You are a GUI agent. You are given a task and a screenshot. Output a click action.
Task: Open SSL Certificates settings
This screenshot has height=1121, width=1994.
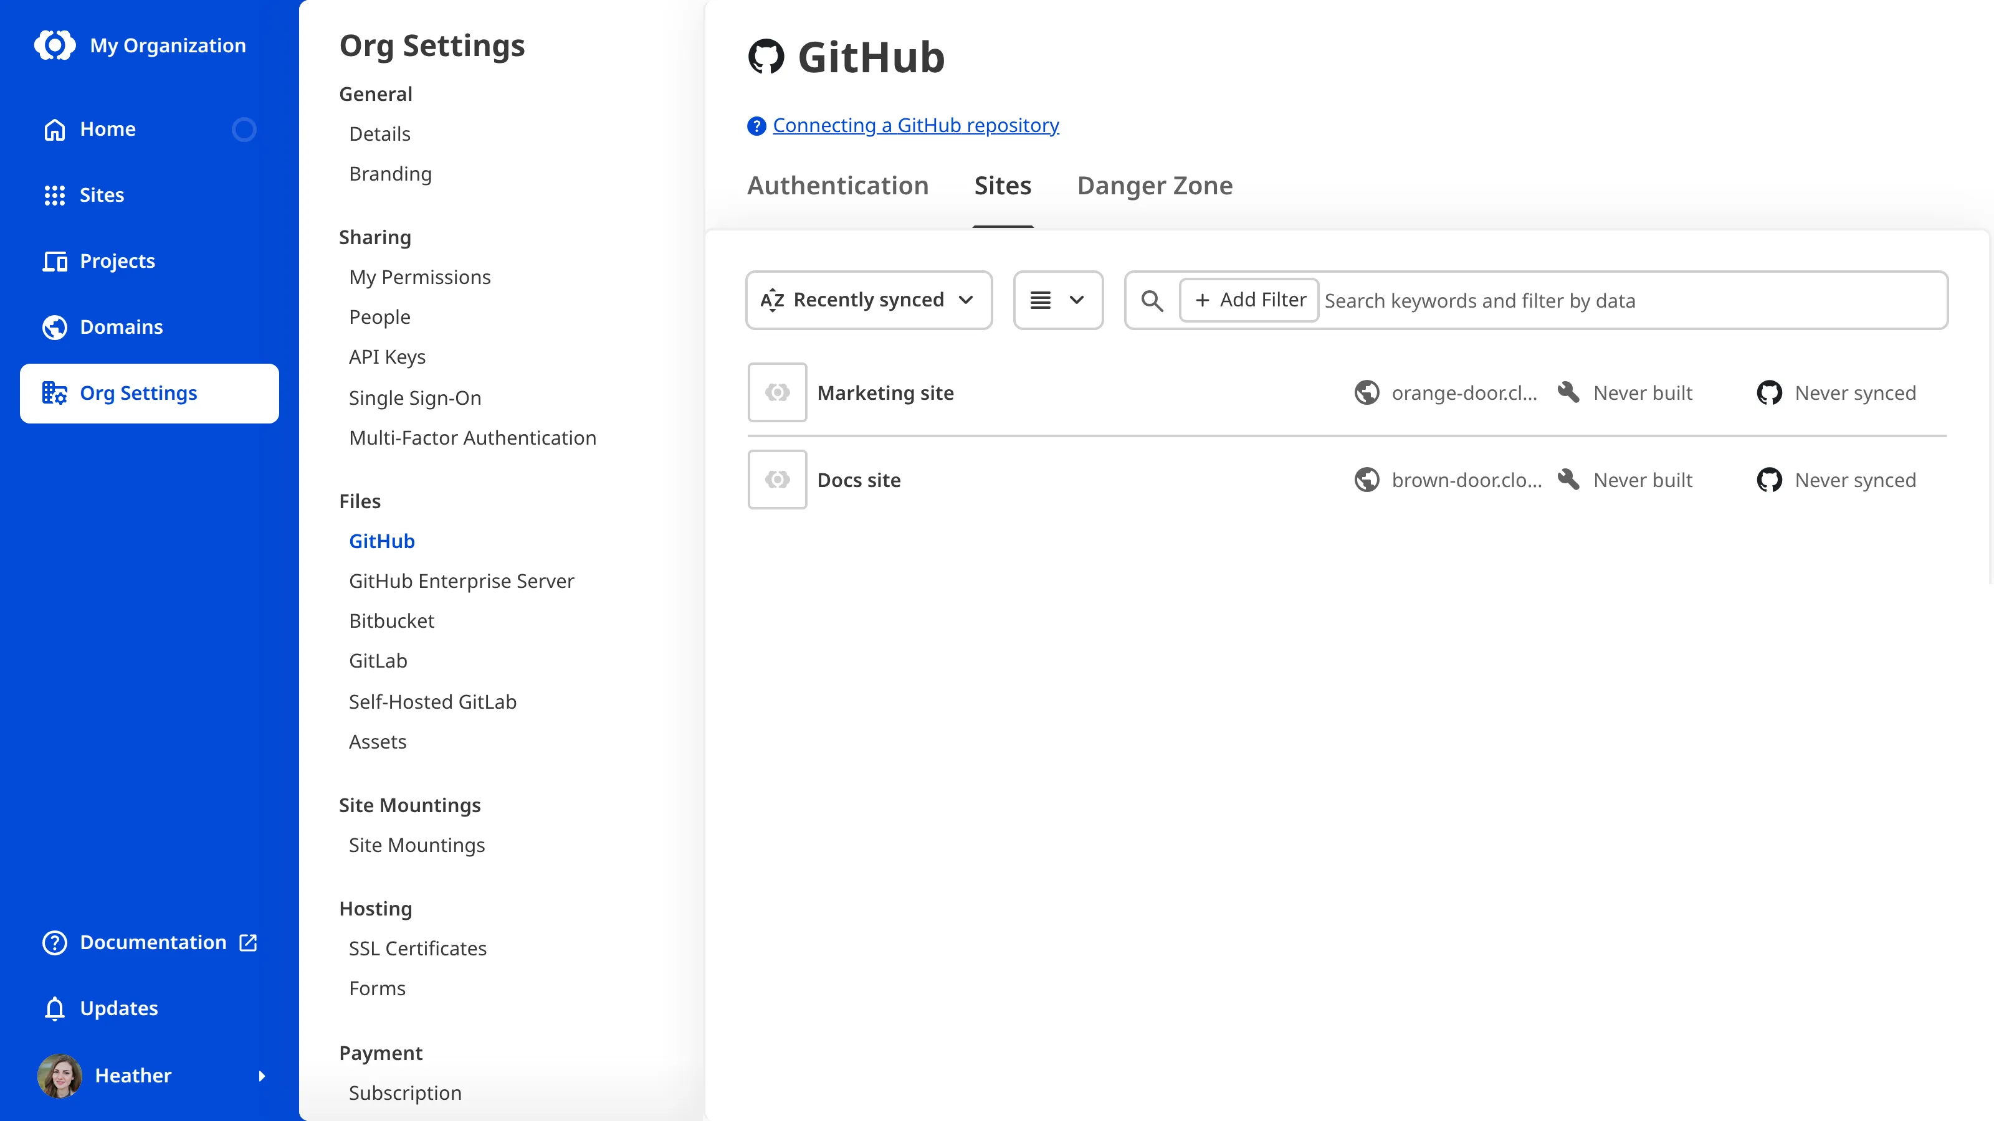click(x=417, y=948)
